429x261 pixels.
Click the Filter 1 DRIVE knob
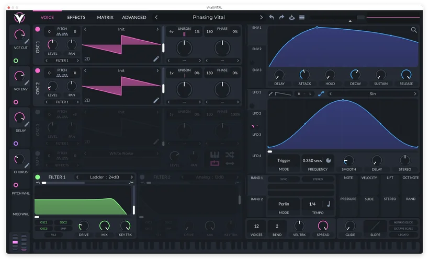coord(84,226)
